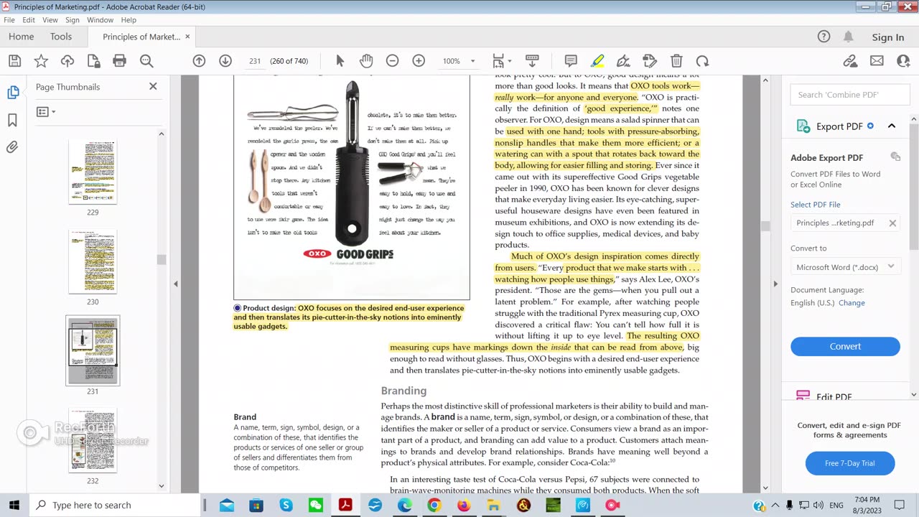Switch to the Tools tab

[61, 37]
